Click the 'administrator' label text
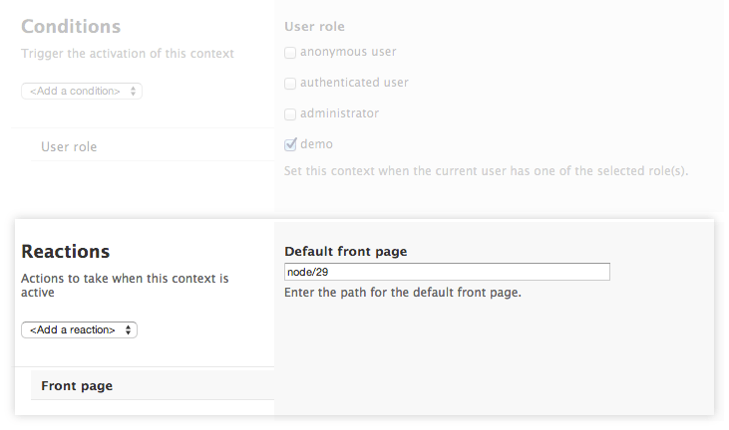Viewport: 729px width, 430px height. [x=339, y=113]
